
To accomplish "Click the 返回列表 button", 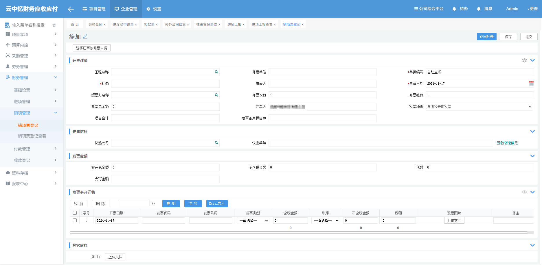I will tap(486, 37).
